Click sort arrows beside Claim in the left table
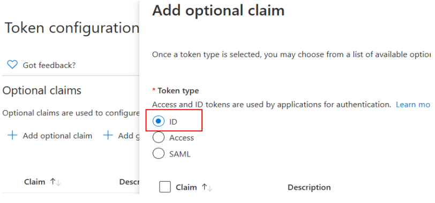This screenshot has width=435, height=203. coord(56,182)
